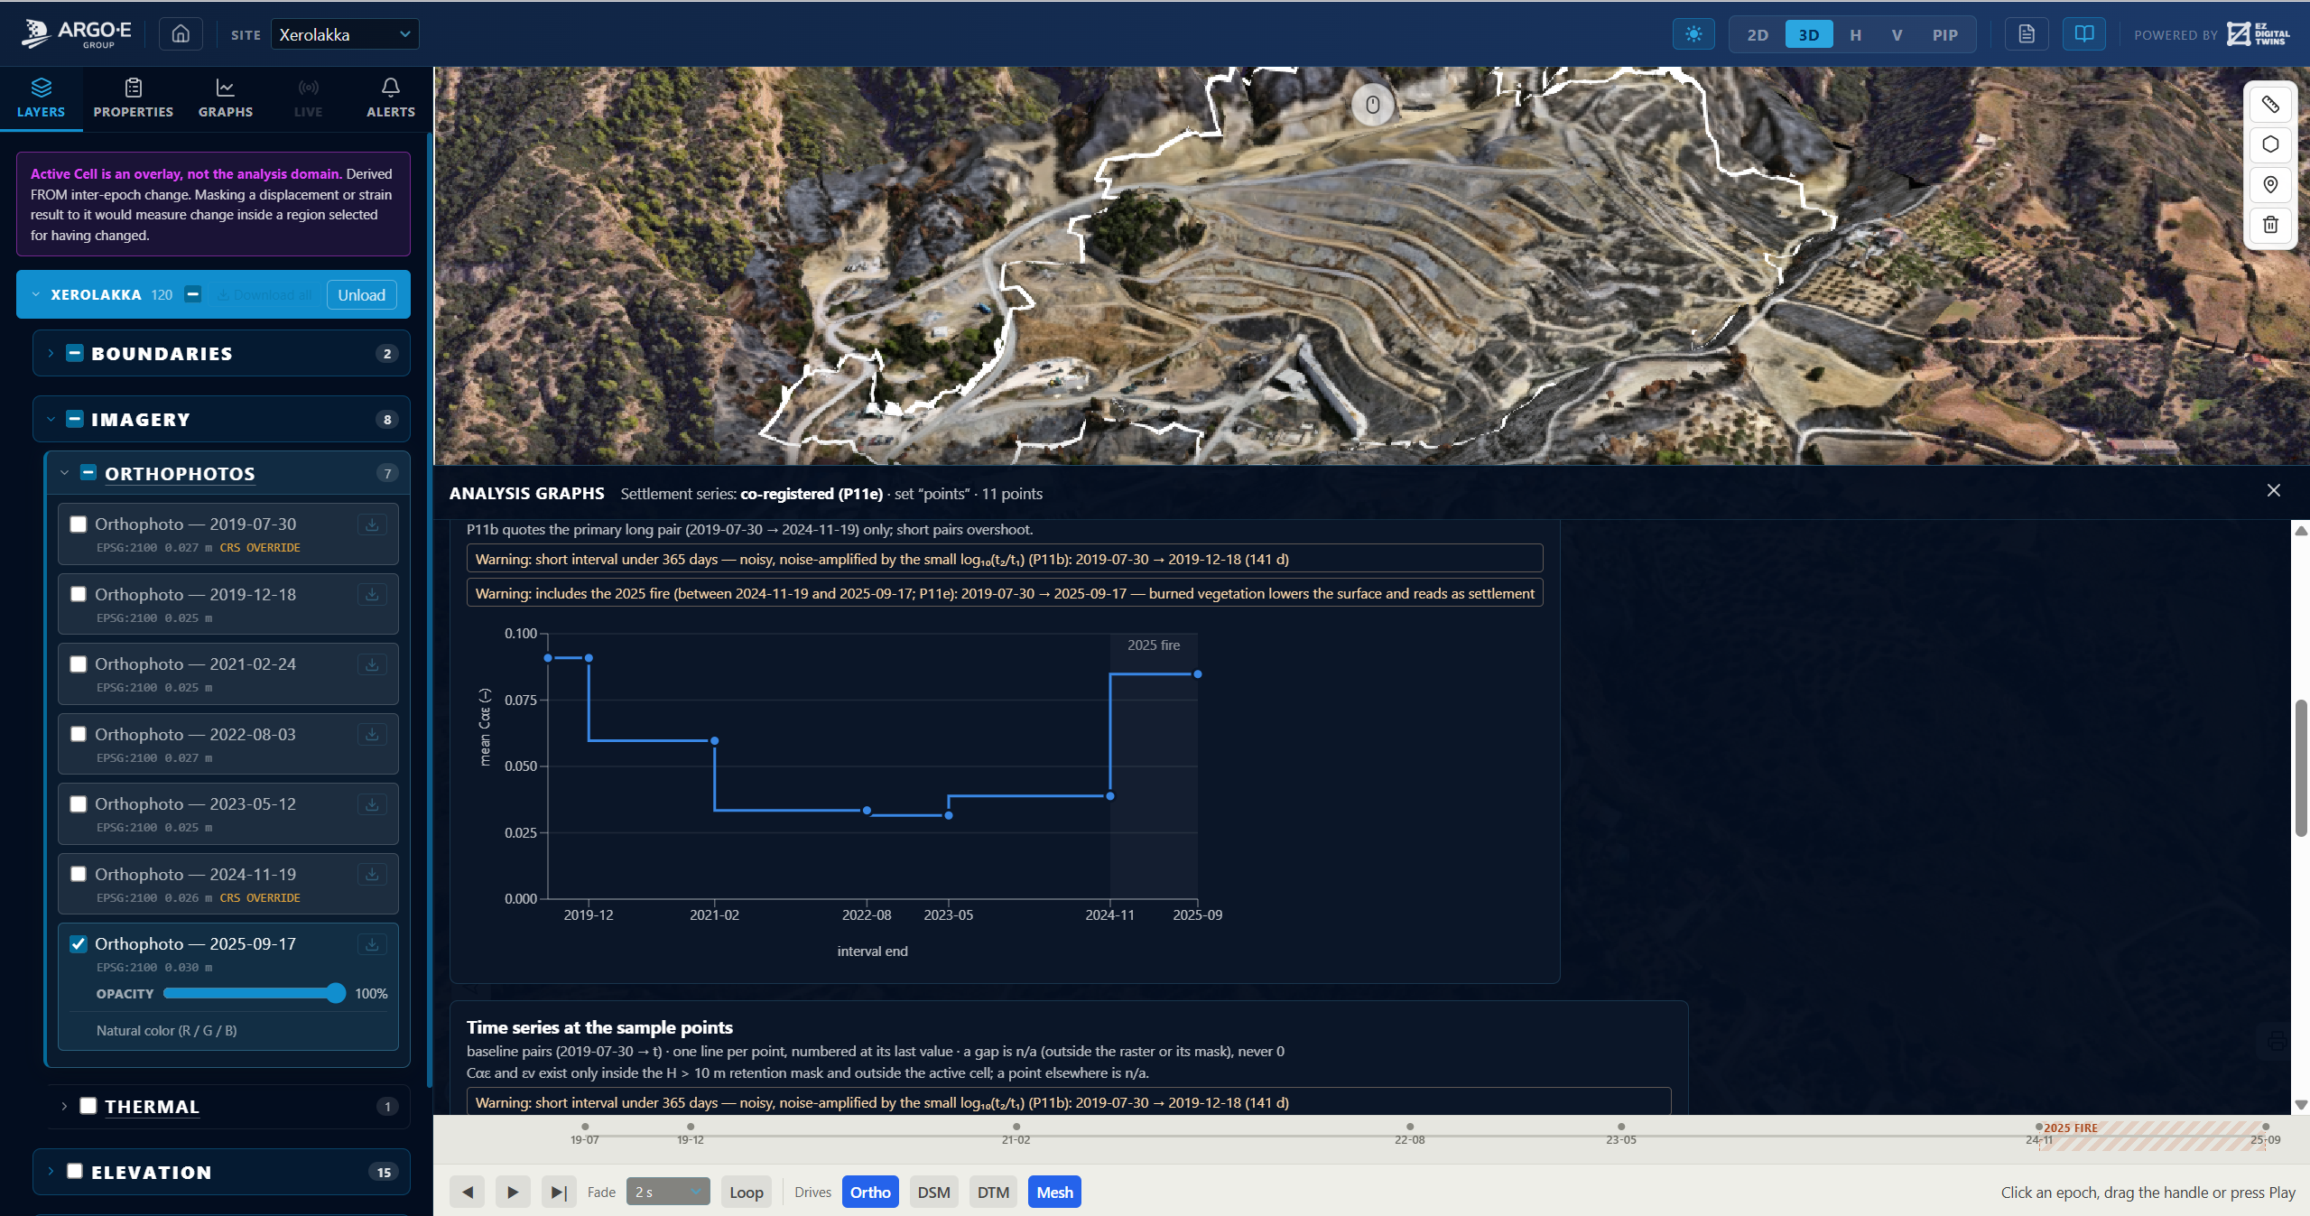
Task: Switch to the Graphs tab
Action: click(226, 98)
